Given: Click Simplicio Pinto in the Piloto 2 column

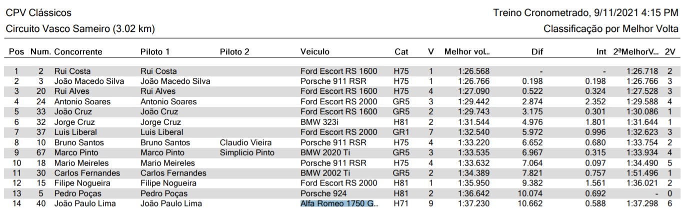Looking at the screenshot, I should coord(247,152).
